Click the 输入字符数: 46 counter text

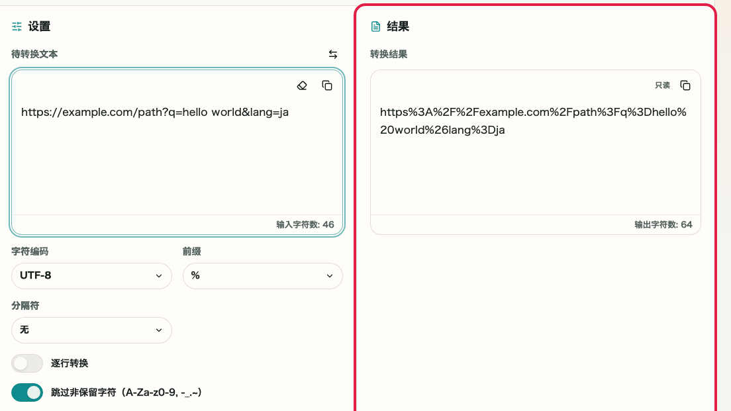(x=305, y=224)
